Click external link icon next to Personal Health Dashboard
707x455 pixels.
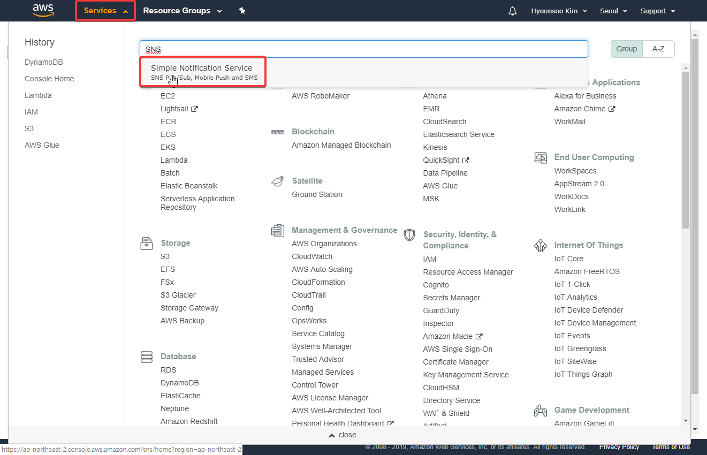point(391,423)
